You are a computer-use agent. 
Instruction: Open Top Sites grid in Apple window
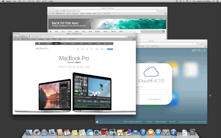[18, 39]
